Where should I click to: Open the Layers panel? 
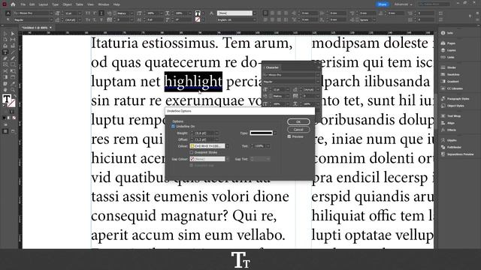coord(449,50)
